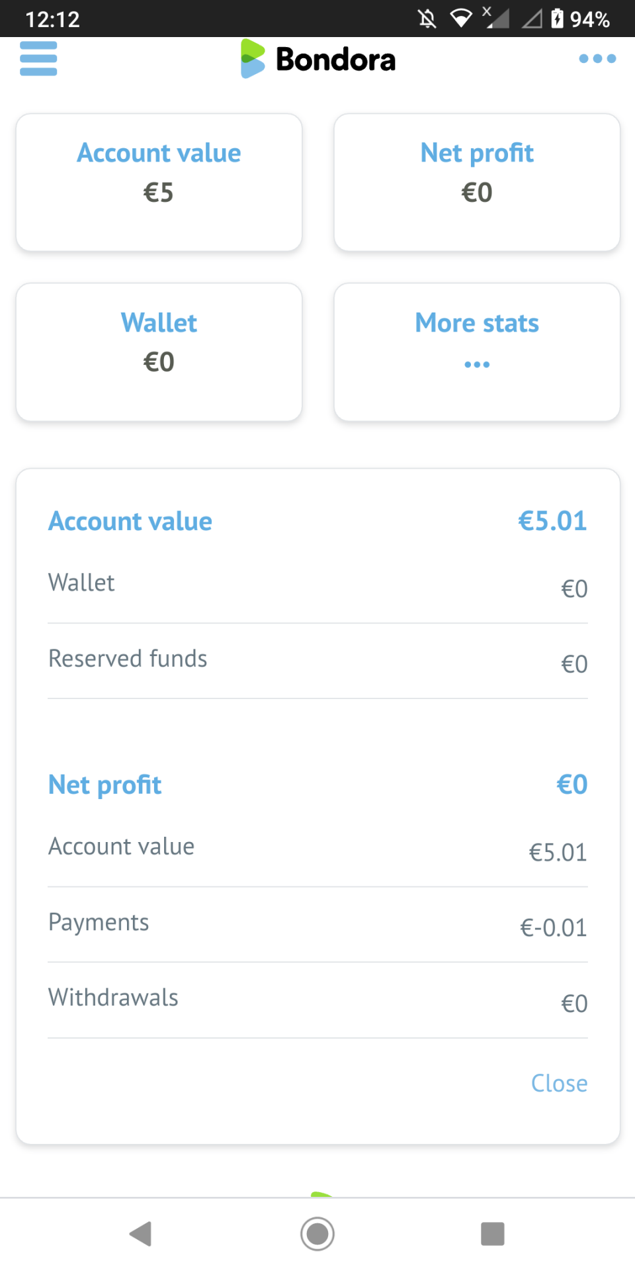This screenshot has height=1271, width=635.
Task: Tap the battery status icon
Action: click(557, 19)
